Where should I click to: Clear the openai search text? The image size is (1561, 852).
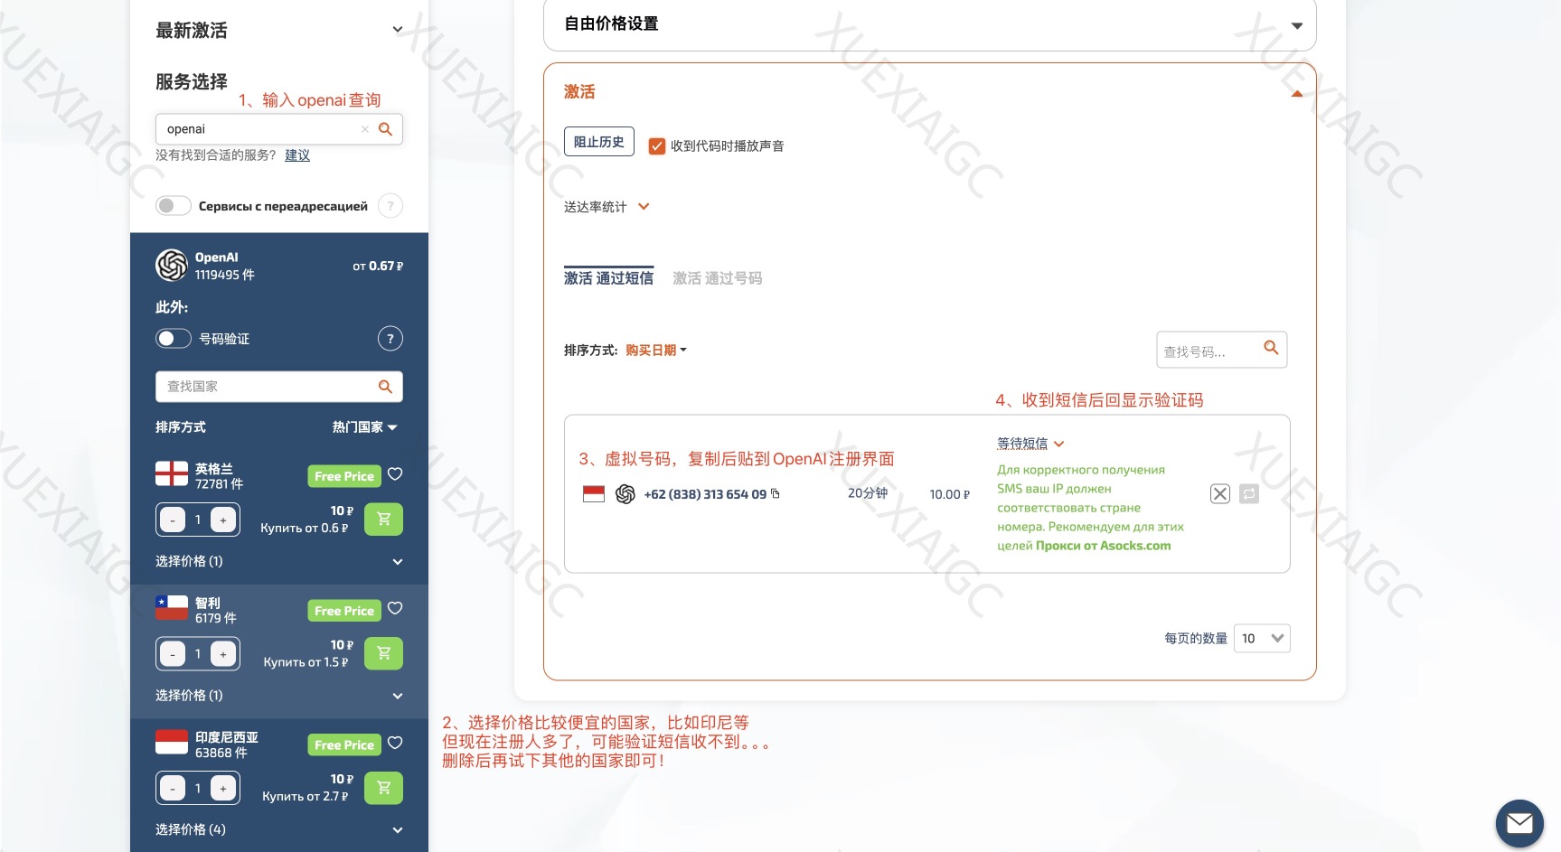[365, 129]
